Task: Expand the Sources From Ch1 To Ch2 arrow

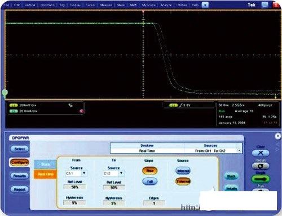Action: point(239,151)
